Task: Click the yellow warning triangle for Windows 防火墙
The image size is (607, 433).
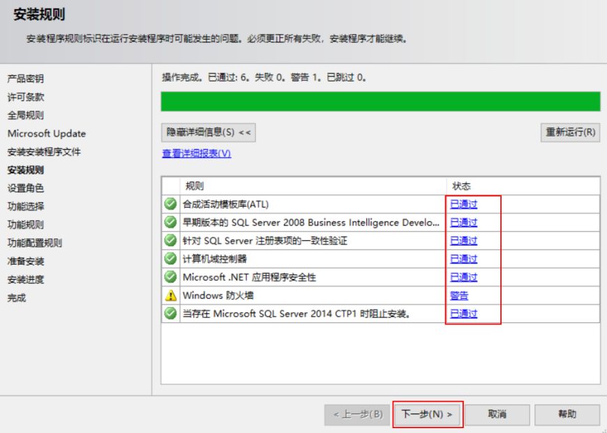Action: tap(170, 294)
